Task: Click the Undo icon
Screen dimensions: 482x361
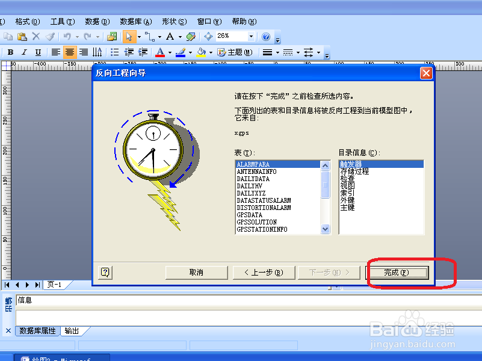Action: (66, 36)
